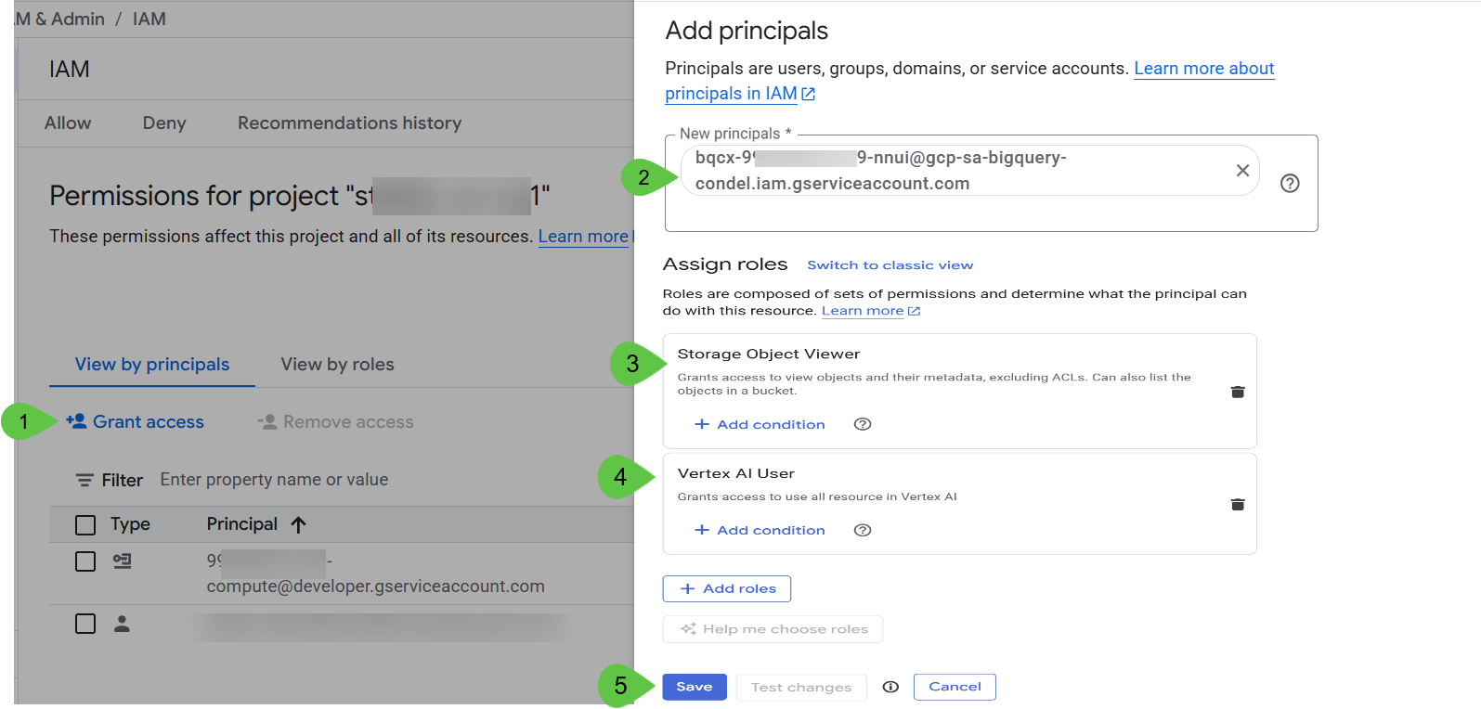This screenshot has height=709, width=1481.
Task: Click the Assign roles heading
Action: (725, 264)
